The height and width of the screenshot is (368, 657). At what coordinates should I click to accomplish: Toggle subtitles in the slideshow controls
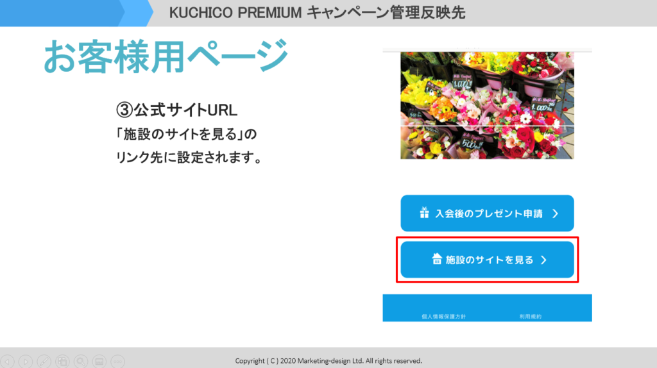tap(99, 362)
